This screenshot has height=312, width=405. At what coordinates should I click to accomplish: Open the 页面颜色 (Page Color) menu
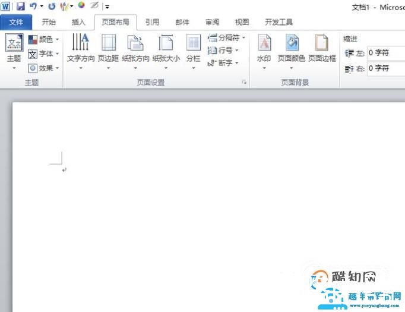292,52
